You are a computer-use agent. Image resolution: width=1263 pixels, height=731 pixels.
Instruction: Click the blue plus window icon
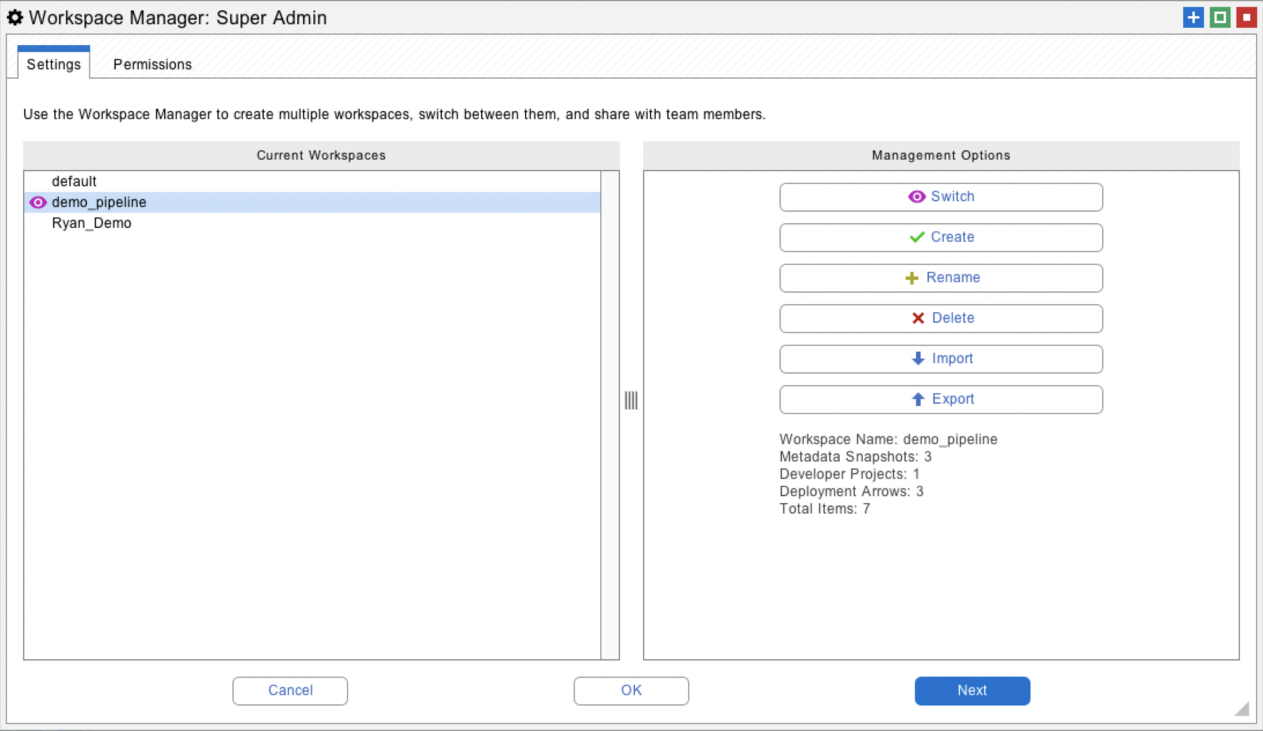pos(1193,17)
